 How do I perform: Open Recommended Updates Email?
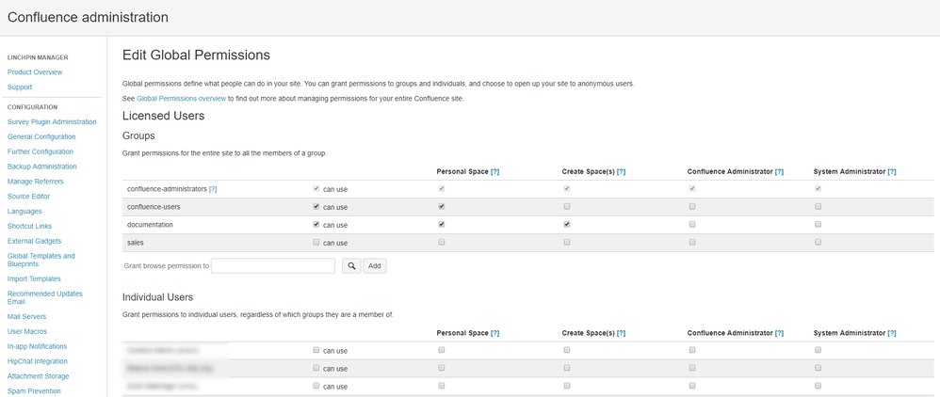click(45, 297)
